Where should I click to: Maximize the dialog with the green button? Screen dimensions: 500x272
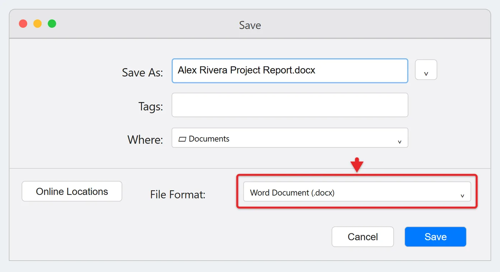[52, 24]
